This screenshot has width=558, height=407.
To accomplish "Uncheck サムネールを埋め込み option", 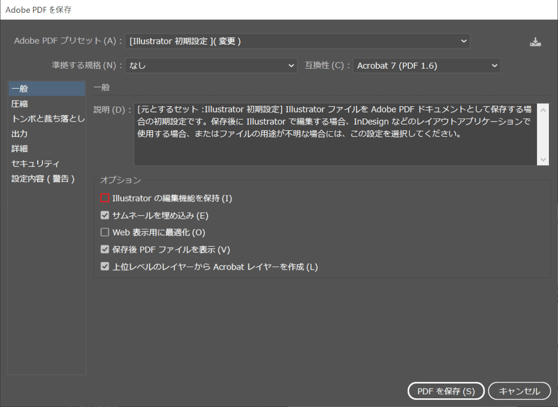I will point(105,215).
